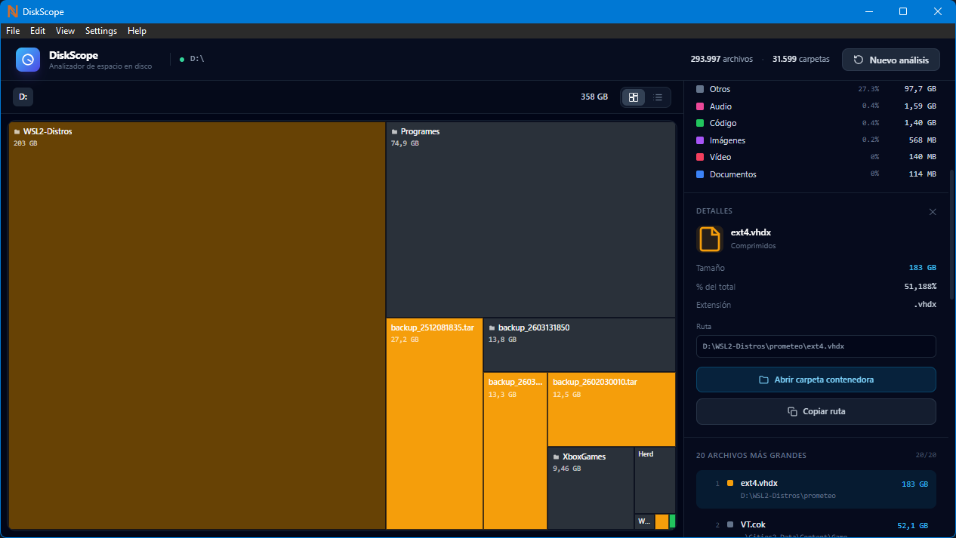Click the Copiar ruta button
Screen dimensions: 956x538
(816, 412)
